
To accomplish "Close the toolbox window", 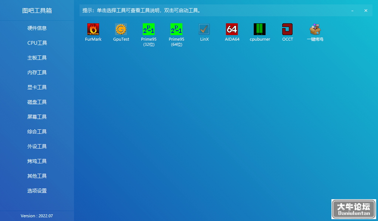I will coord(366,11).
